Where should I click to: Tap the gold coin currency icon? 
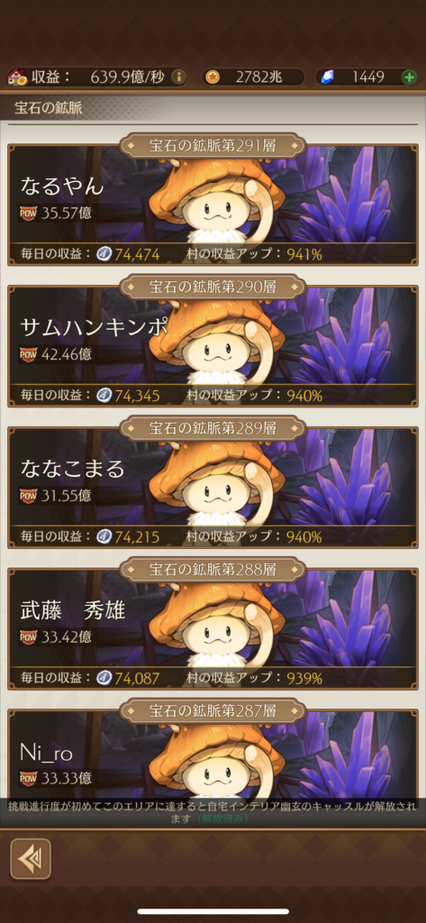213,77
